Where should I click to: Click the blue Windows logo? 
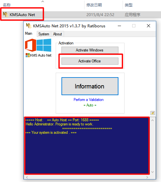coord(44,45)
